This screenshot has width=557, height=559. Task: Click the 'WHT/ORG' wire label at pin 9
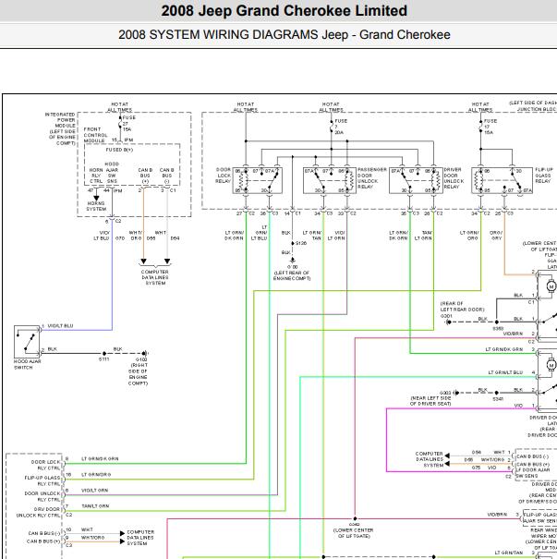click(x=92, y=538)
